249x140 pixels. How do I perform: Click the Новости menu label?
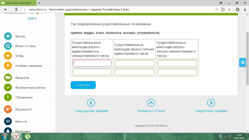click(21, 121)
